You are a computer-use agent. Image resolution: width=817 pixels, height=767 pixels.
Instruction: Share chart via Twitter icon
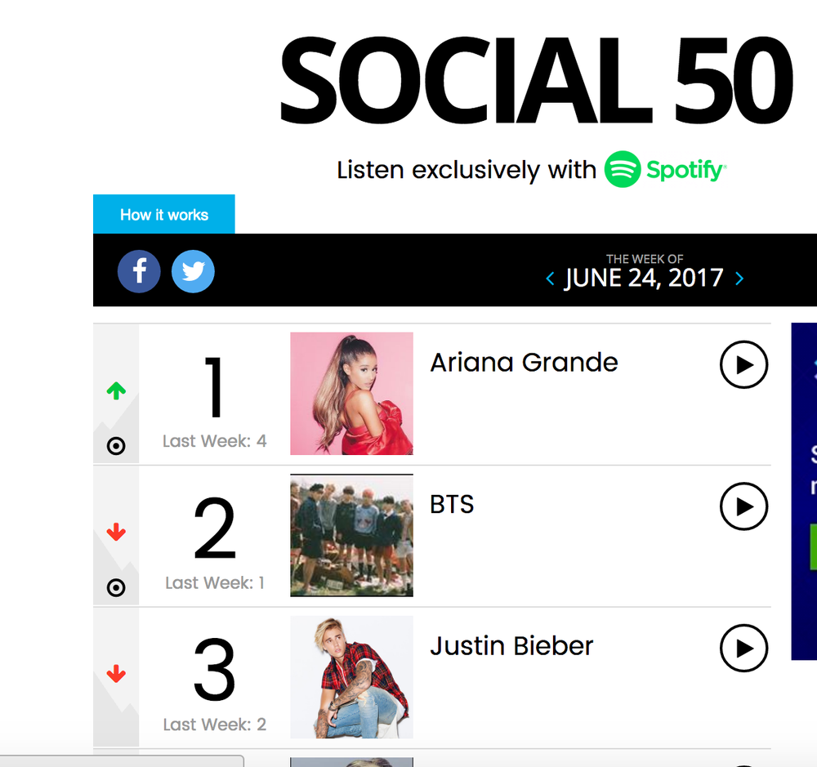point(193,271)
